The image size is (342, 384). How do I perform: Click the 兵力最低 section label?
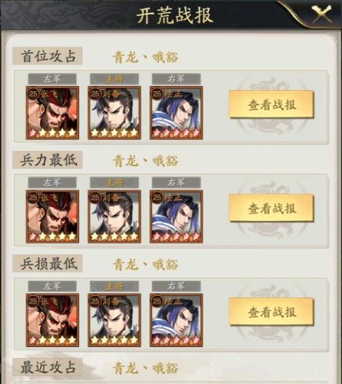pos(48,160)
